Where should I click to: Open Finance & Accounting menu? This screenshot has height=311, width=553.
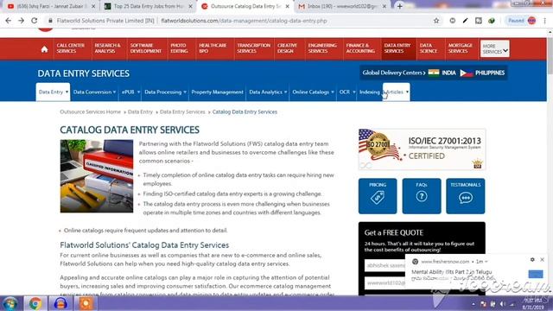tap(360, 48)
